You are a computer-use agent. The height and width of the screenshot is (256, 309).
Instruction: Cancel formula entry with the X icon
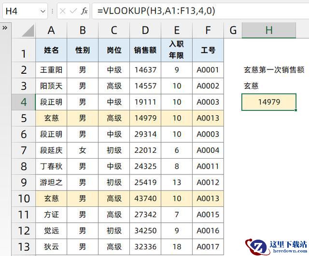62,11
